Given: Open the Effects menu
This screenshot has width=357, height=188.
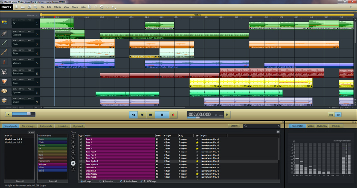Looking at the screenshot, I should pyautogui.click(x=58, y=7).
